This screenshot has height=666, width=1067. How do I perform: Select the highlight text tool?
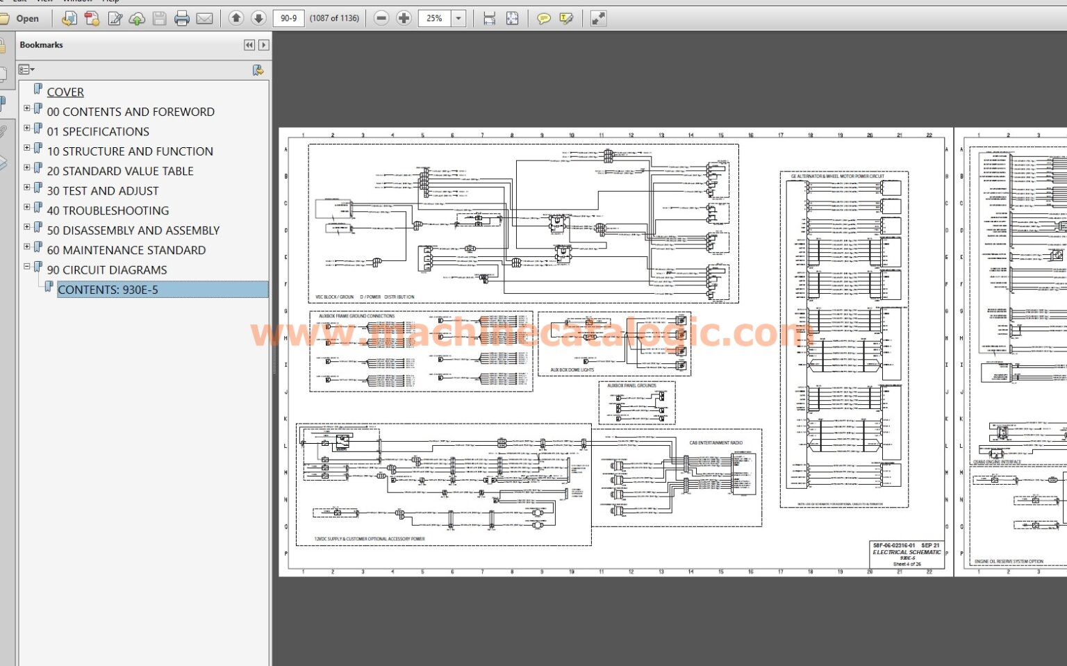[x=566, y=19]
